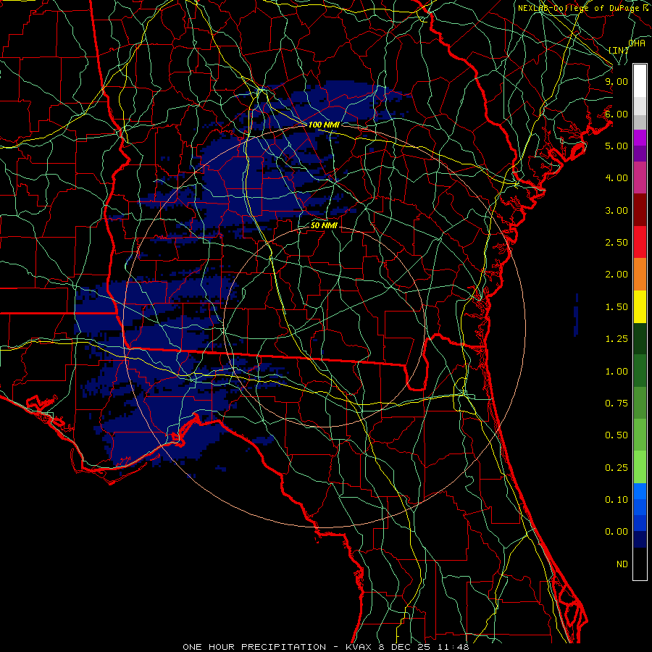Click the KVAX radar site identifier

click(359, 647)
